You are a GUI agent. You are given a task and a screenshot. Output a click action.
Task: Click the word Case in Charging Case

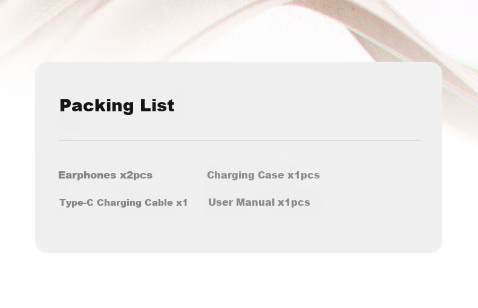point(270,175)
